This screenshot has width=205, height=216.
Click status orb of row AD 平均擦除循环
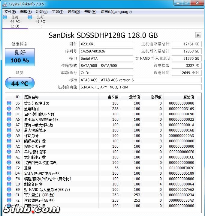[x=9, y=152]
